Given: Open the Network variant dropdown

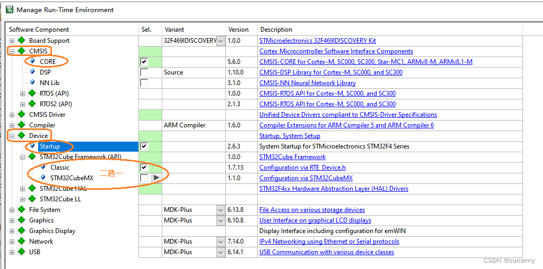Looking at the screenshot, I should tap(221, 242).
